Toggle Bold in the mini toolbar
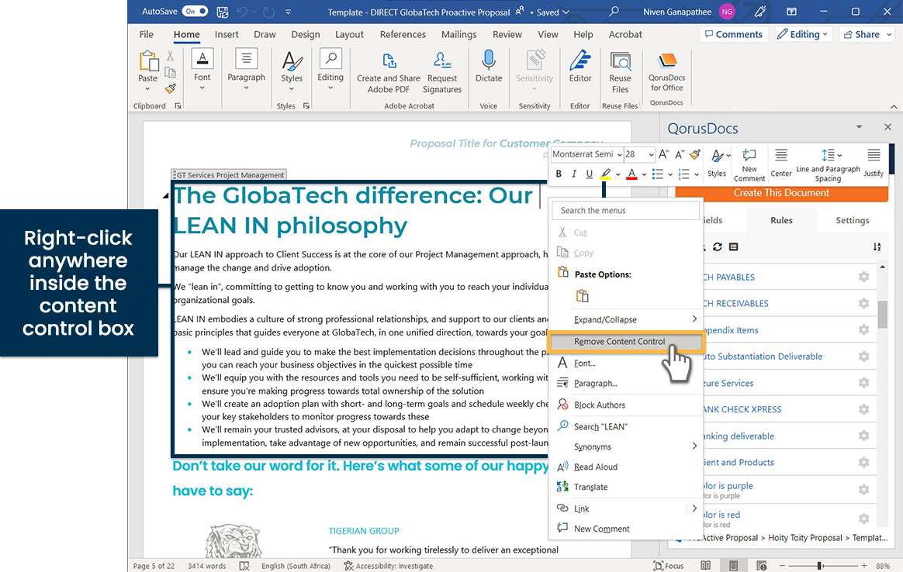 558,174
